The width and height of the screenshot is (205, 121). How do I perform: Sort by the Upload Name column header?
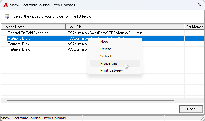point(34,27)
